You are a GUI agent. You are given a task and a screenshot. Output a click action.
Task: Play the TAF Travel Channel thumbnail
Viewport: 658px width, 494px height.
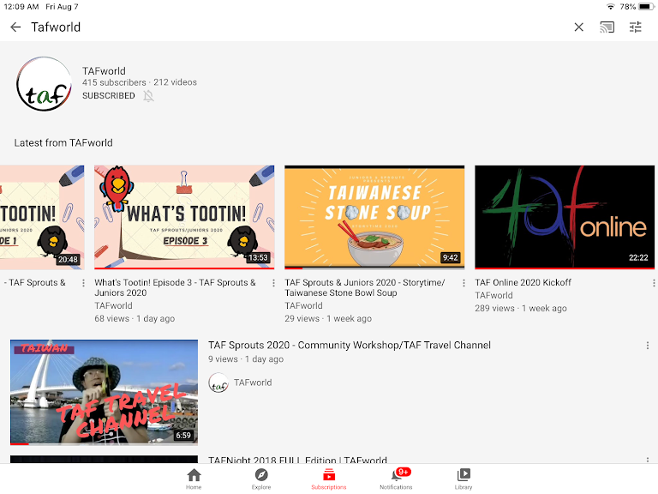[x=104, y=392]
